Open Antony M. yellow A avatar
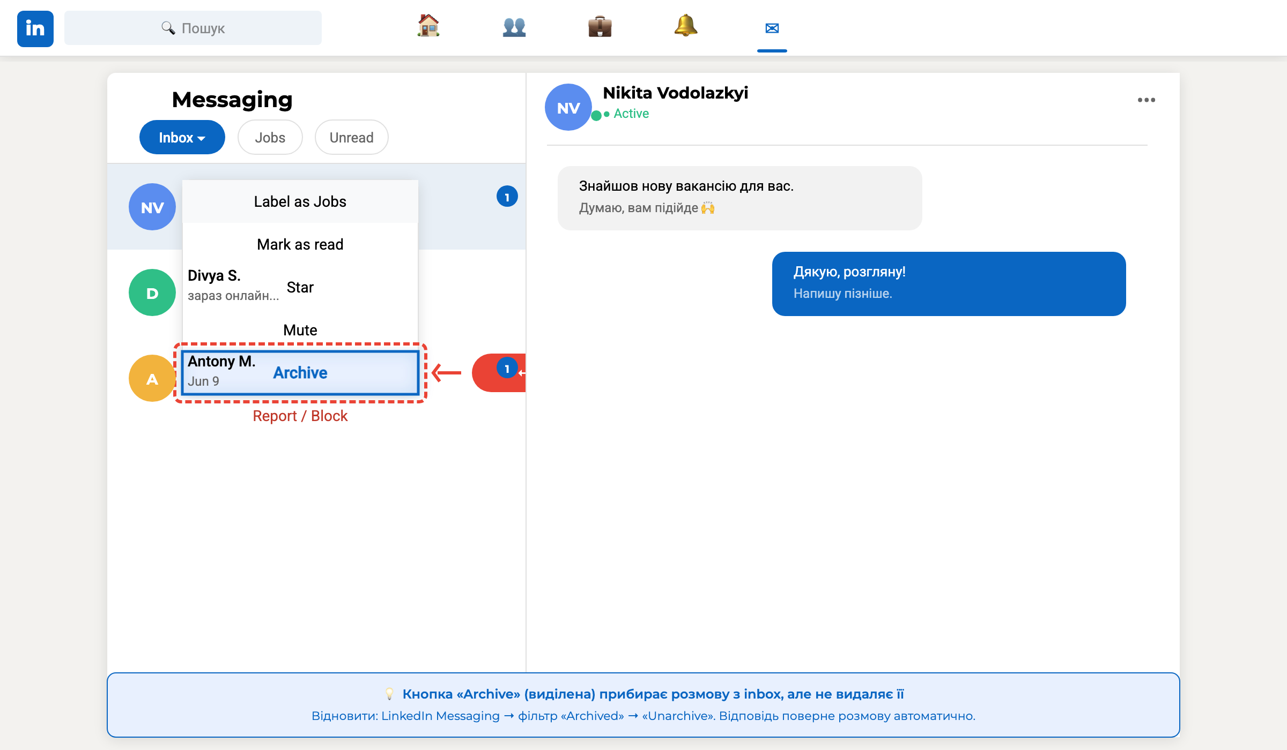The height and width of the screenshot is (750, 1287). pyautogui.click(x=152, y=378)
